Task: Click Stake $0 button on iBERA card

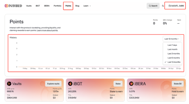Action: pos(178,84)
